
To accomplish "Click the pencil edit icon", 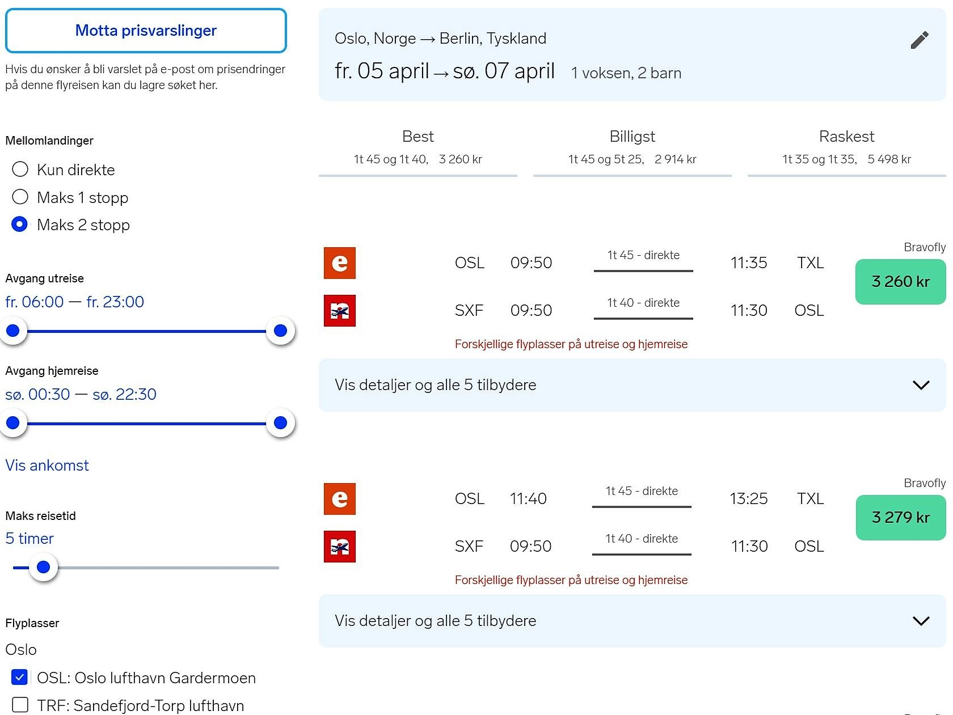I will coord(920,39).
